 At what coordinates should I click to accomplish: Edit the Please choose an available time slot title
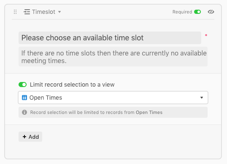pyautogui.click(x=110, y=38)
